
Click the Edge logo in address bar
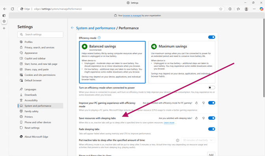[22, 9]
